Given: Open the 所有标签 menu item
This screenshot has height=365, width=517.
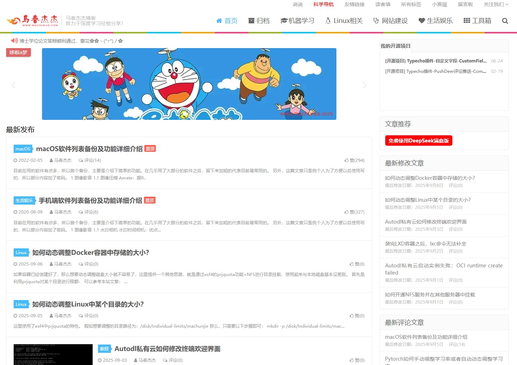Looking at the screenshot, I should pos(411,4).
